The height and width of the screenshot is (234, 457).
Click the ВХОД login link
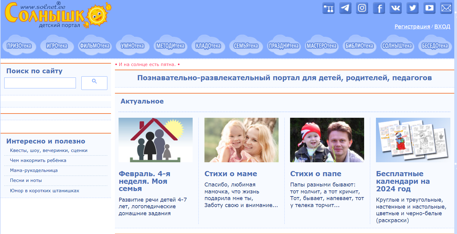click(x=442, y=27)
